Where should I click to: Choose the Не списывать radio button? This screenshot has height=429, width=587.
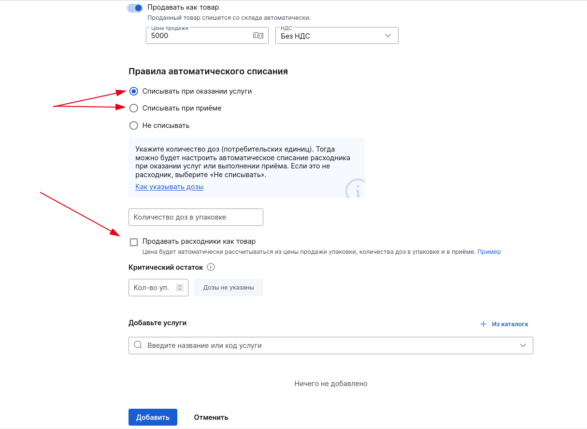tap(134, 125)
